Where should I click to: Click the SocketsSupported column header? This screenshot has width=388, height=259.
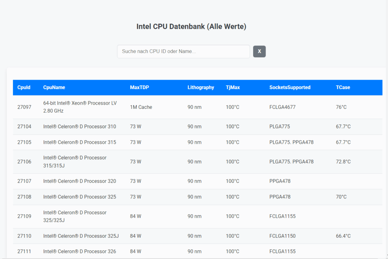tap(290, 87)
